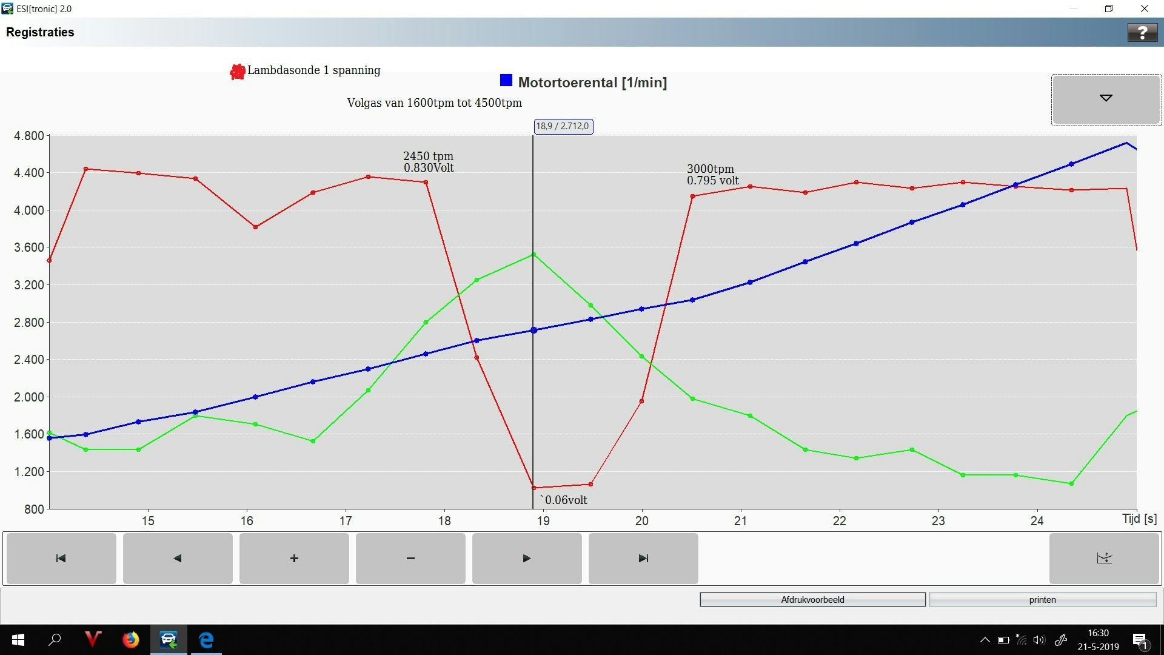The image size is (1164, 655).
Task: Jump to end with skip-forward button
Action: [x=643, y=559]
